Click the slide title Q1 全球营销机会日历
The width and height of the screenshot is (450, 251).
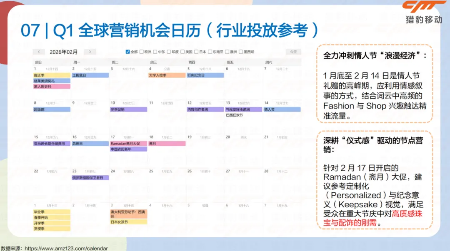(169, 30)
